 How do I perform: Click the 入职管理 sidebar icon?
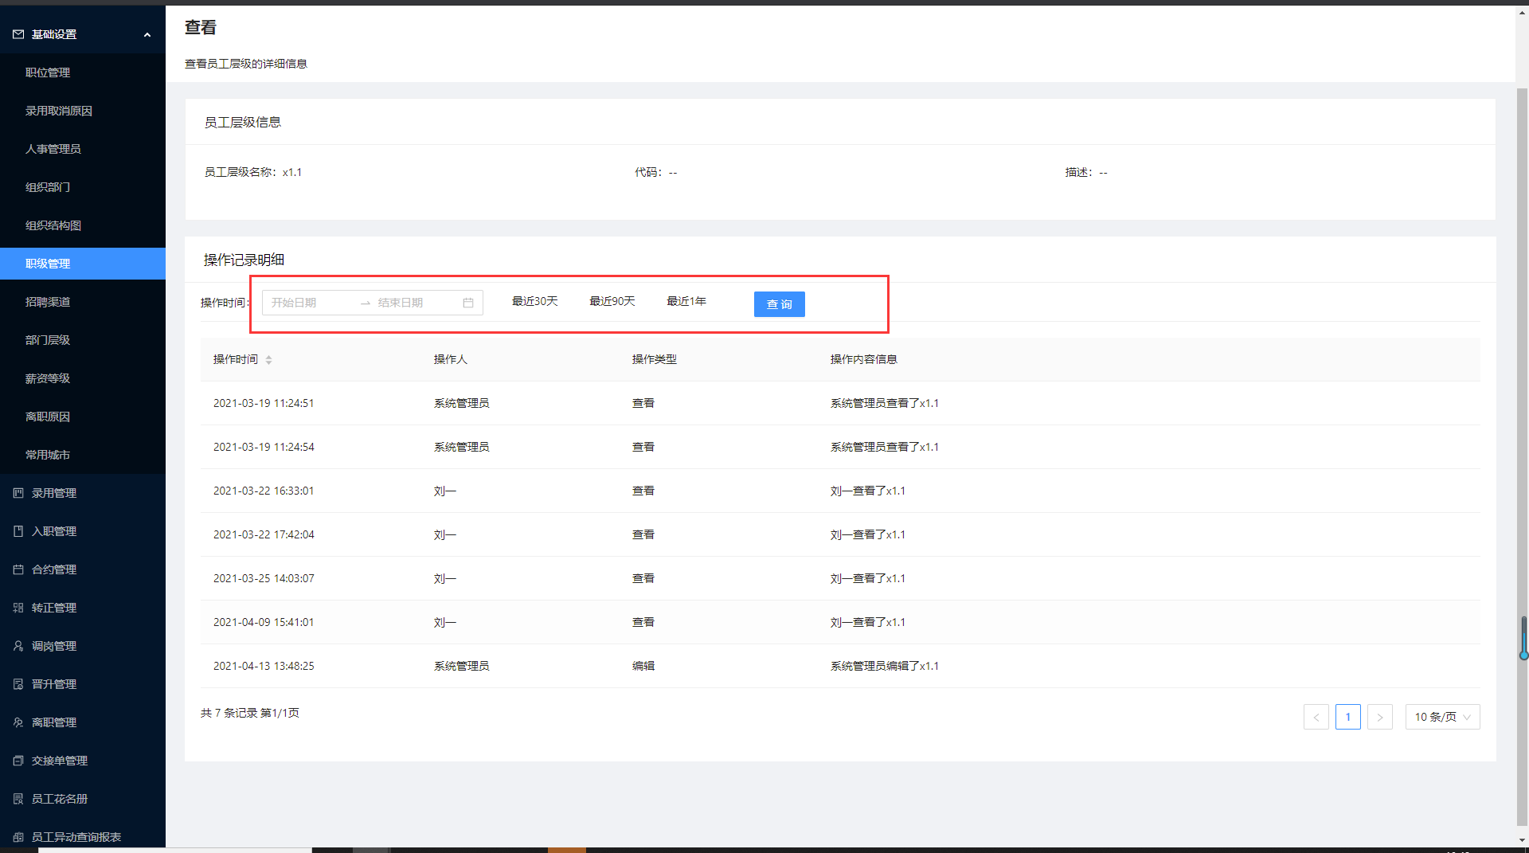tap(18, 531)
